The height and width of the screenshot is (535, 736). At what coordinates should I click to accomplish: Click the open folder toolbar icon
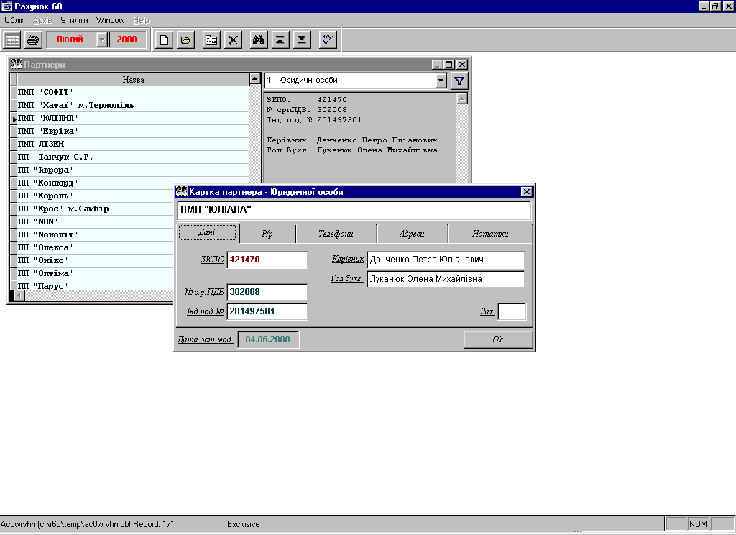pyautogui.click(x=186, y=40)
